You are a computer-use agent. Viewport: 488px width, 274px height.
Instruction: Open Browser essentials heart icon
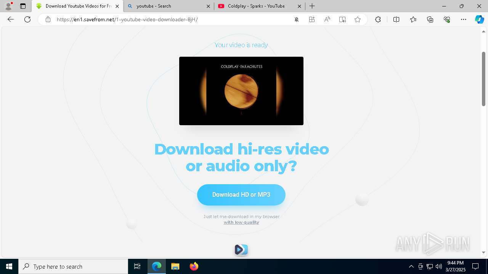(447, 19)
